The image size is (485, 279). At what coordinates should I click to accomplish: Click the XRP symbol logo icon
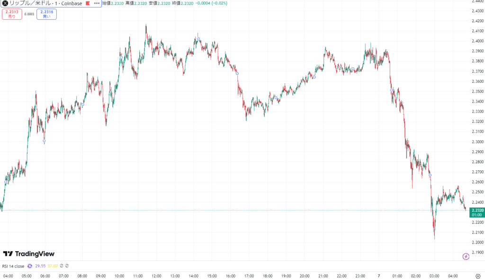click(x=5, y=3)
